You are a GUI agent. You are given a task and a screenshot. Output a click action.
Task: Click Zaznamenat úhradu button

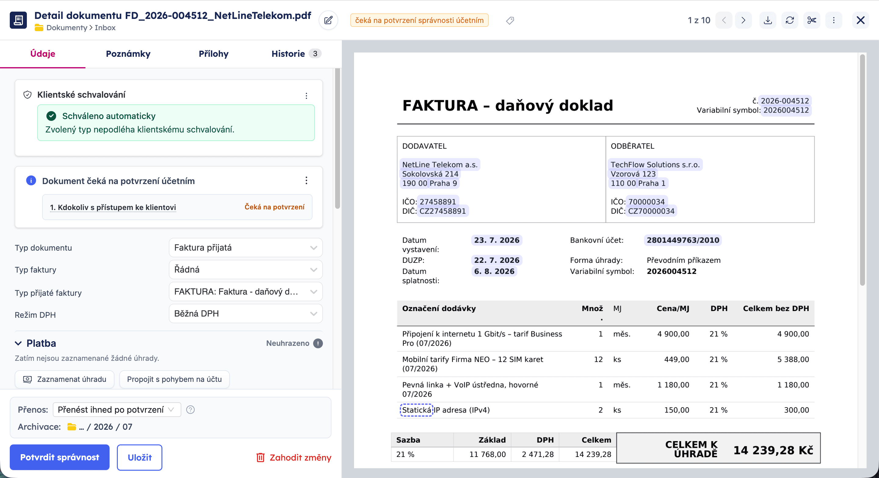(64, 379)
